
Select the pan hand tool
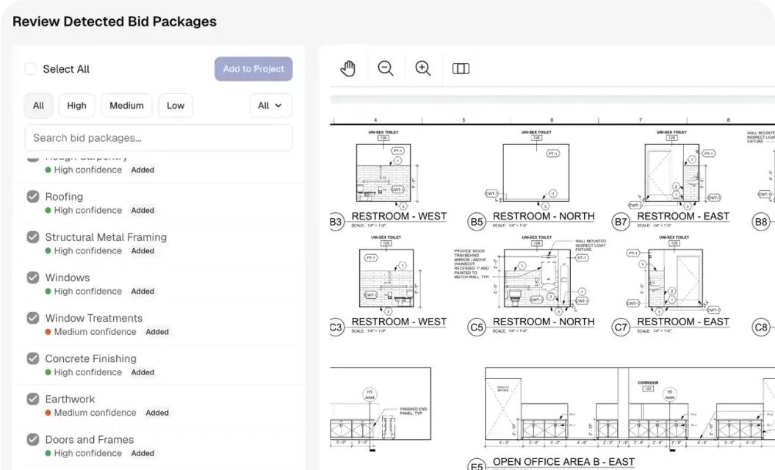pos(348,69)
